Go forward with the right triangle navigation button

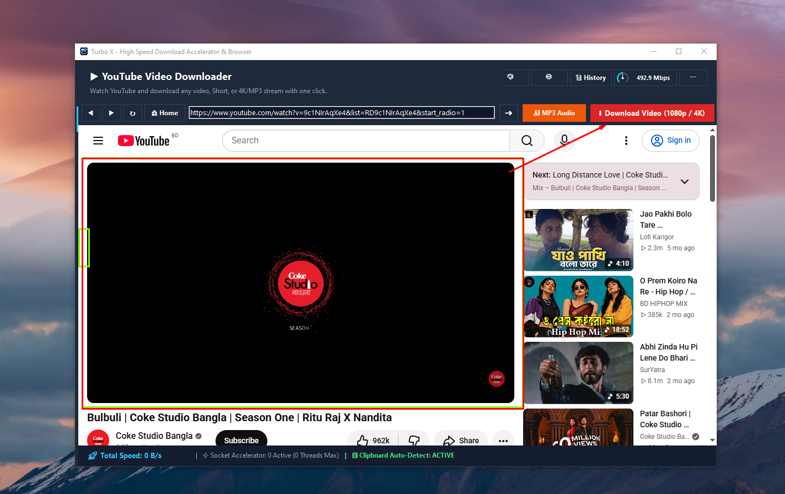pos(111,113)
